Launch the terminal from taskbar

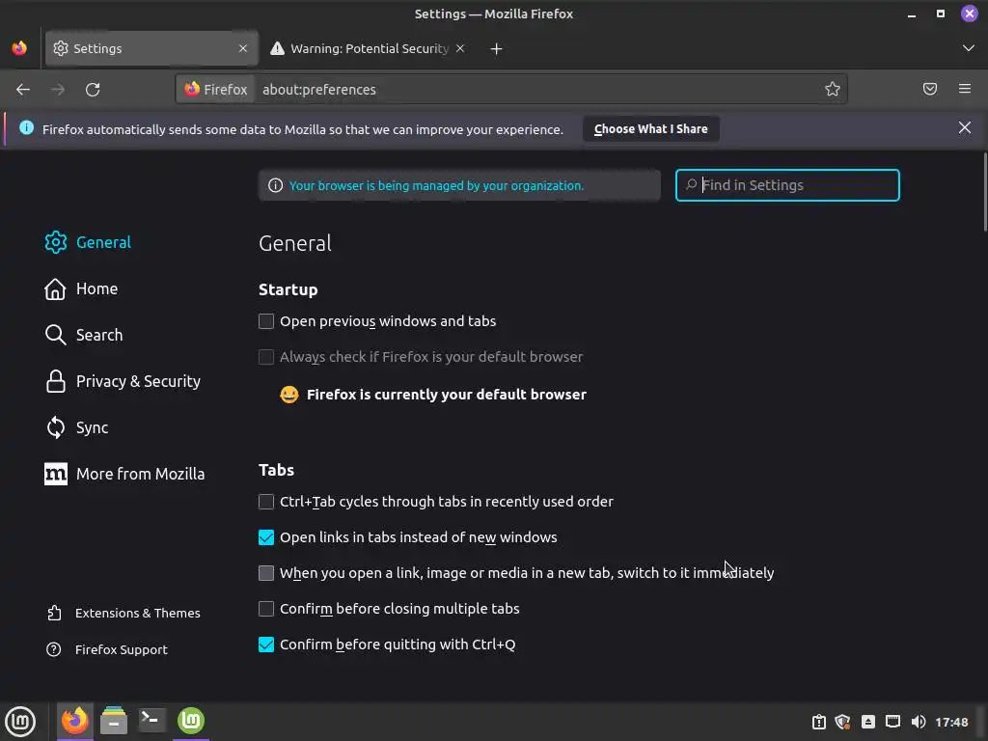coord(151,720)
